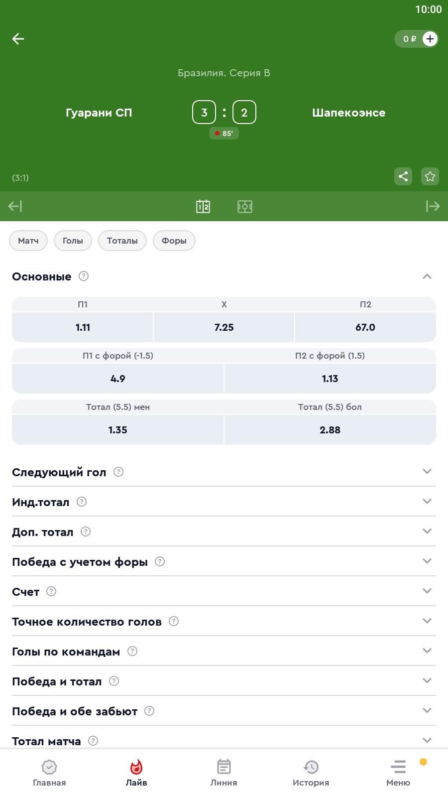The width and height of the screenshot is (448, 797).
Task: Open the История tab
Action: [x=311, y=773]
